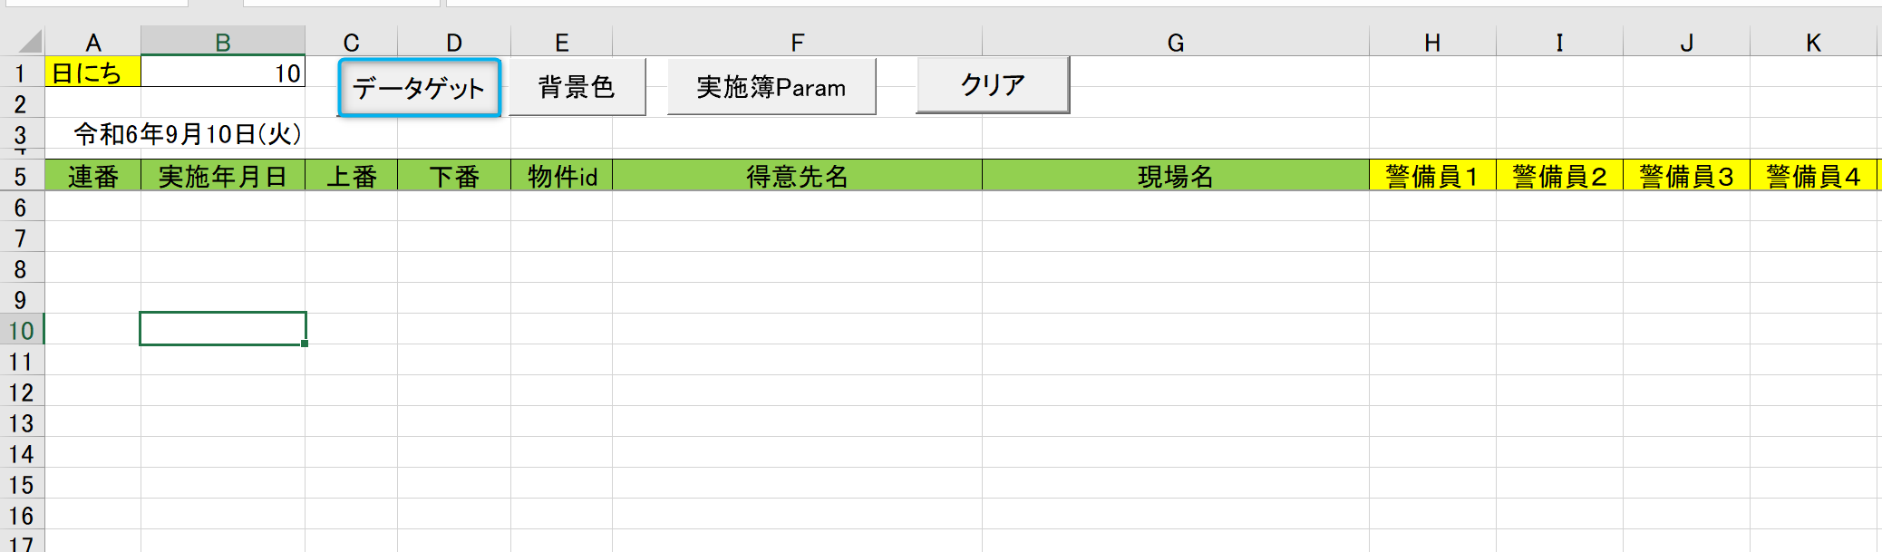
Task: Click row header 10
Action: (x=21, y=330)
